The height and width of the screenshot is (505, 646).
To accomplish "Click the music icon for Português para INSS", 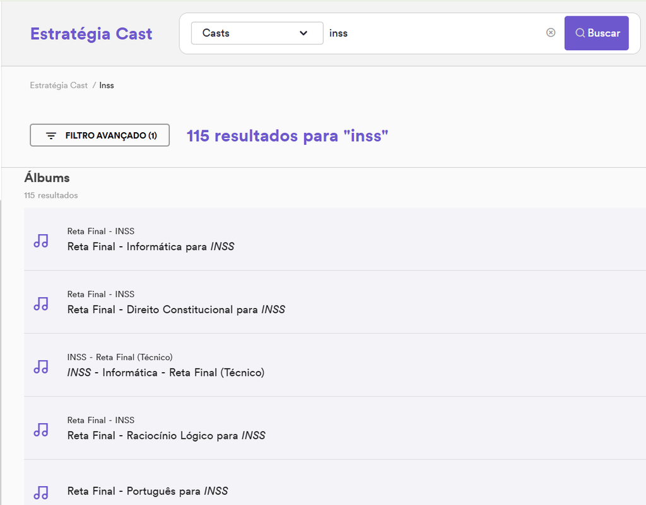I will [41, 492].
